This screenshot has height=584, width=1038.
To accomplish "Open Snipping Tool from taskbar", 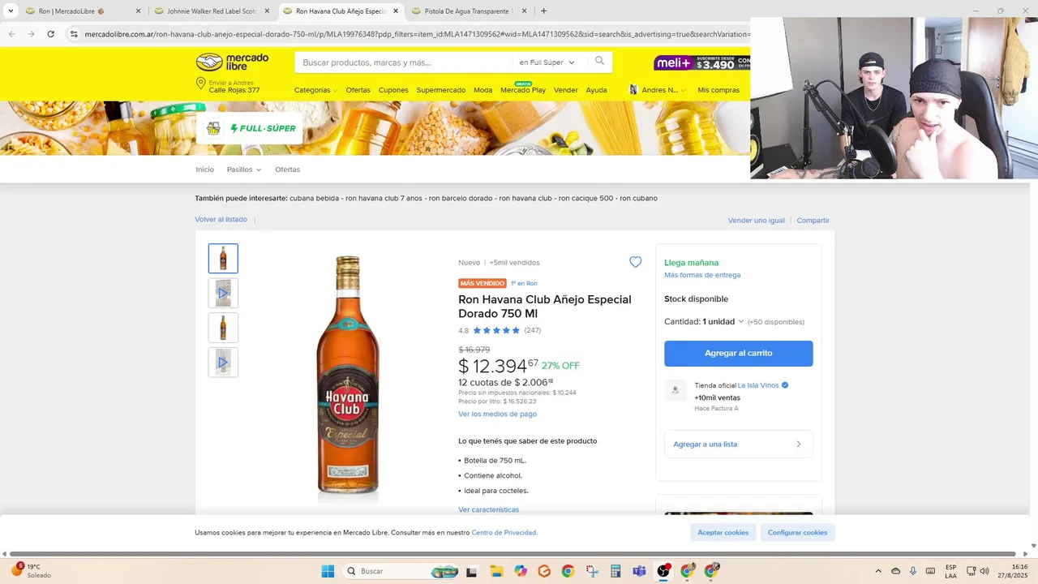I will point(592,571).
